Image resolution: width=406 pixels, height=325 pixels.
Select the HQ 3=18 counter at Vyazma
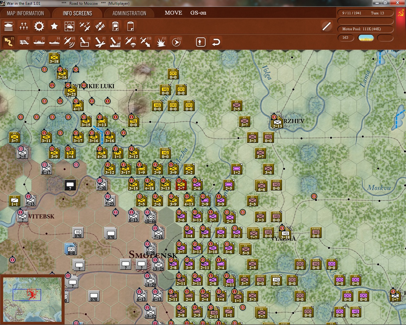pyautogui.click(x=285, y=233)
